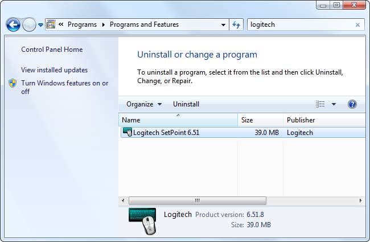
Task: Clear the logitech search text
Action: point(357,24)
